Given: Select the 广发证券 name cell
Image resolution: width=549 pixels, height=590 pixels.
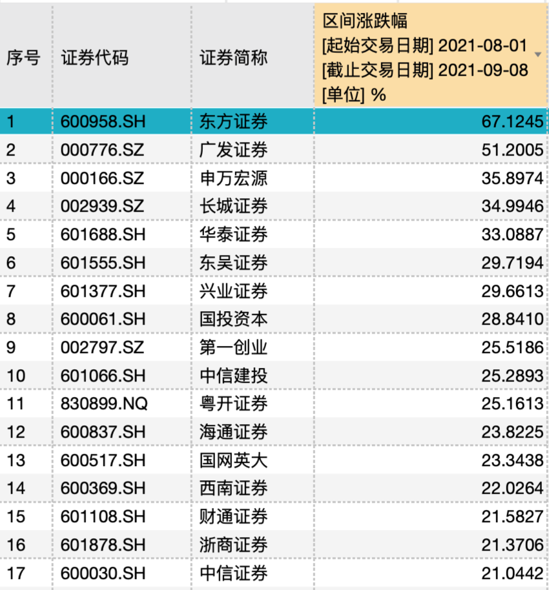Looking at the screenshot, I should pyautogui.click(x=233, y=150).
